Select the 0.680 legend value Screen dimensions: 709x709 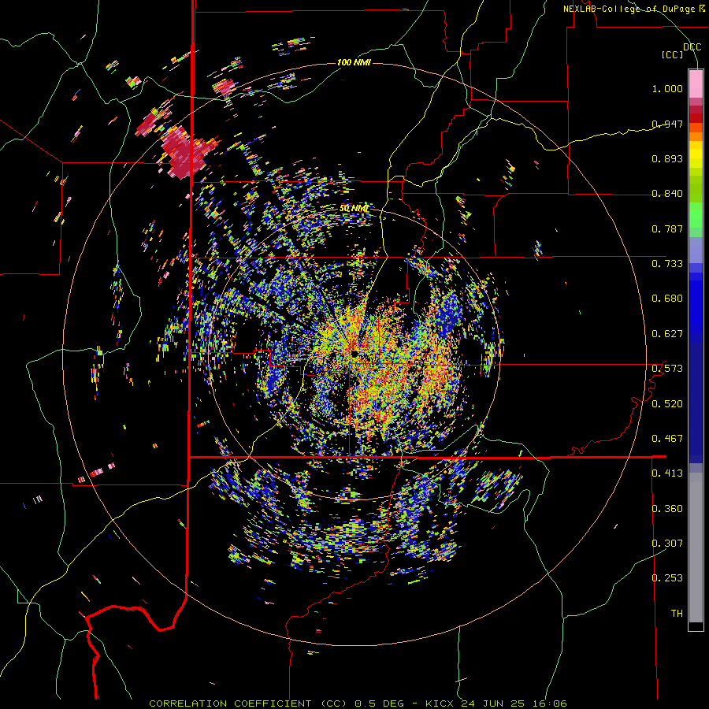(x=667, y=299)
